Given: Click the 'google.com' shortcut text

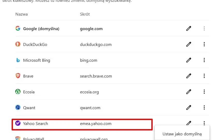Looking at the screenshot, I should [91, 29].
